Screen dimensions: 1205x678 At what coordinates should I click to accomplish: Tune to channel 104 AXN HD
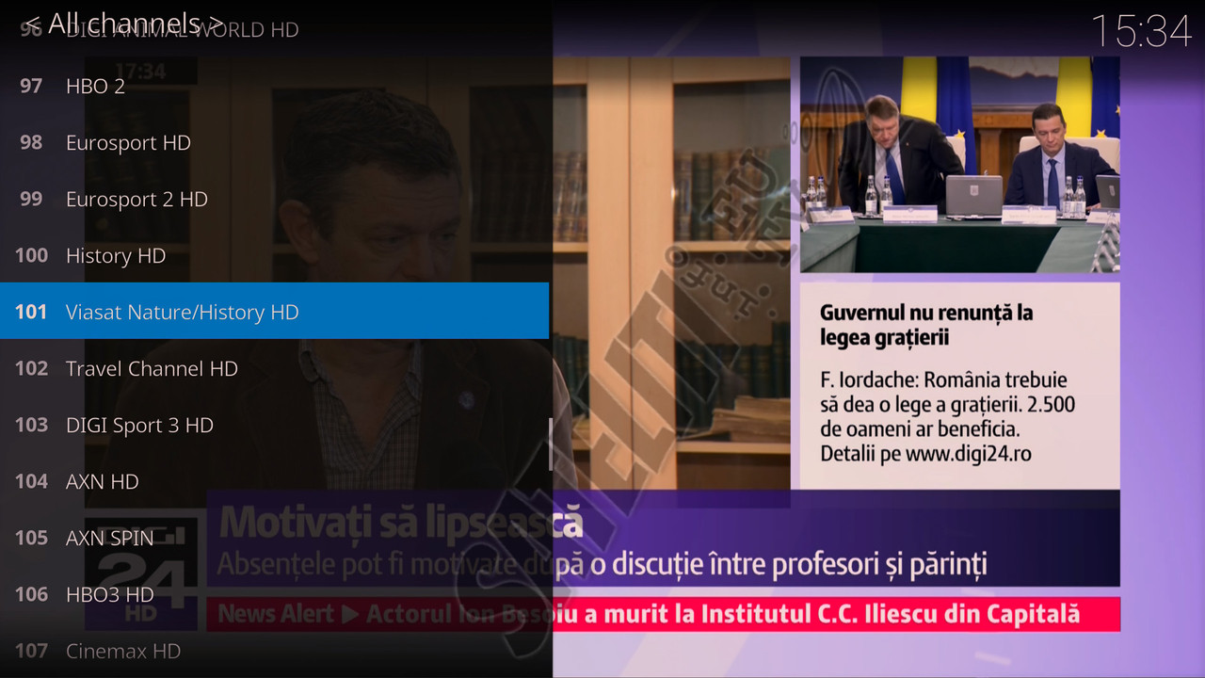tap(274, 481)
